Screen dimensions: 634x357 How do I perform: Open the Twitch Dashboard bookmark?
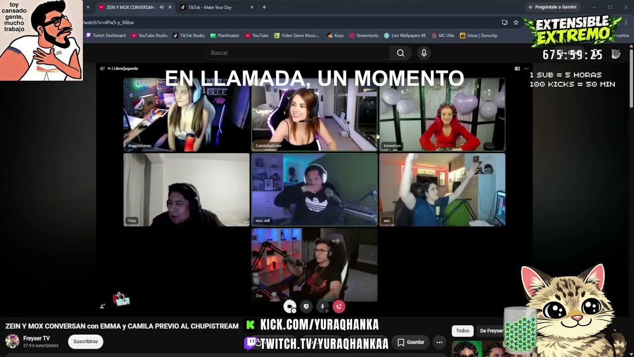106,36
